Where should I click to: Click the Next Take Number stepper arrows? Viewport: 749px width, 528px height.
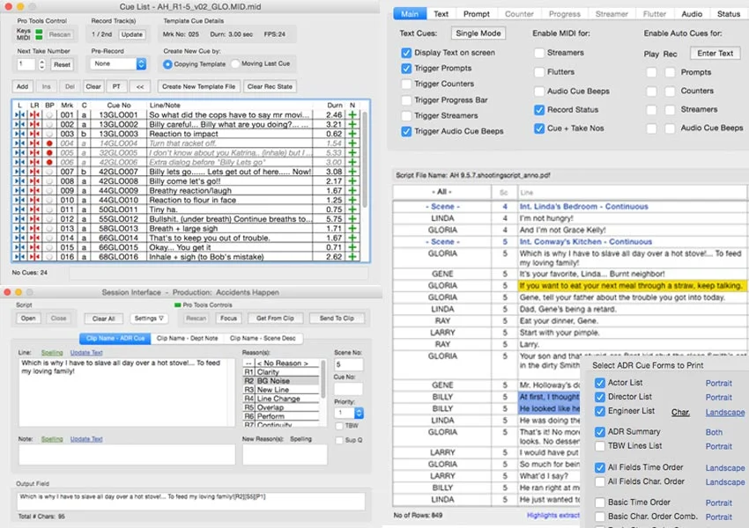(x=41, y=64)
